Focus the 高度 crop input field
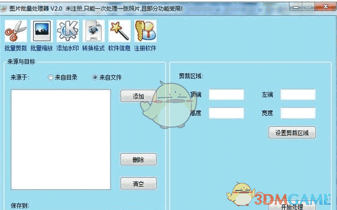Image resolution: width=337 pixels, height=210 pixels. click(226, 113)
